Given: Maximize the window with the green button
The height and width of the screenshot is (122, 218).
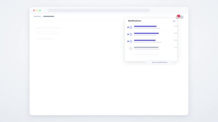Looking at the screenshot, I should click(40, 11).
